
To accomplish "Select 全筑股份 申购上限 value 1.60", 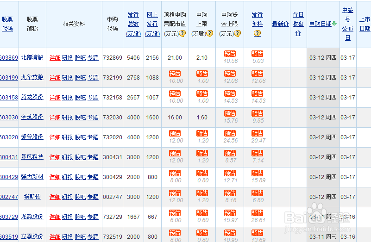I will pos(202,117).
